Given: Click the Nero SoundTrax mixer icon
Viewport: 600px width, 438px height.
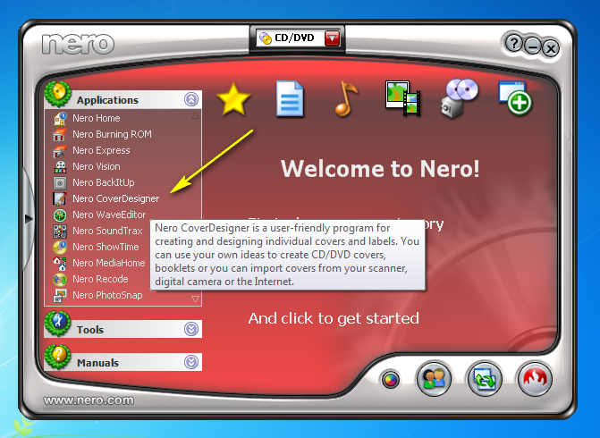Looking at the screenshot, I should 60,231.
